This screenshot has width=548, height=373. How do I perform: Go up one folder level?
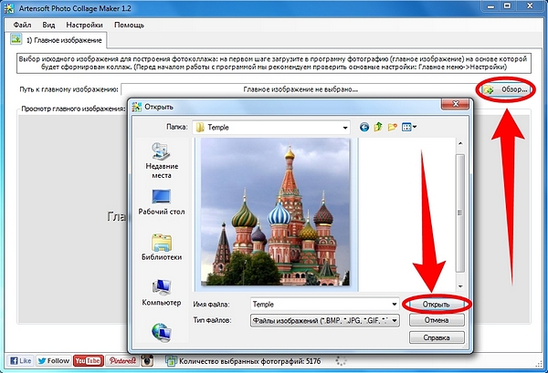[378, 127]
